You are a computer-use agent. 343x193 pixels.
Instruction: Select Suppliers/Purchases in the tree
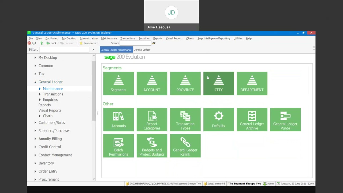[54, 131]
